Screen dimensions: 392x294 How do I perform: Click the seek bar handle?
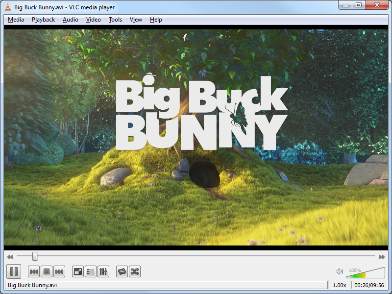[35, 256]
